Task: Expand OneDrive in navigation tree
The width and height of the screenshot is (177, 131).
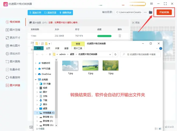Action: click(x=36, y=74)
